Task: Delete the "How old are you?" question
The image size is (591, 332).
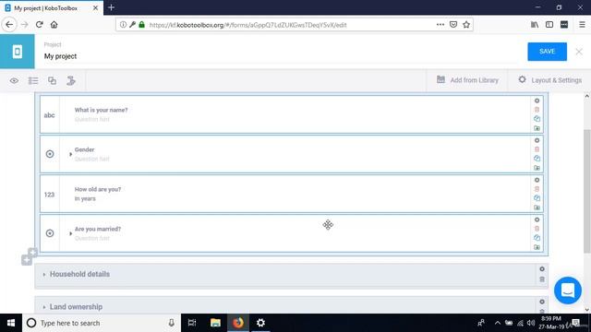Action: coord(537,189)
